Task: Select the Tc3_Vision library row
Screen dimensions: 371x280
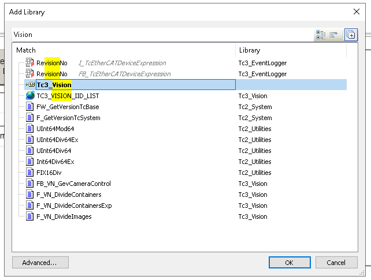Action: (185, 85)
